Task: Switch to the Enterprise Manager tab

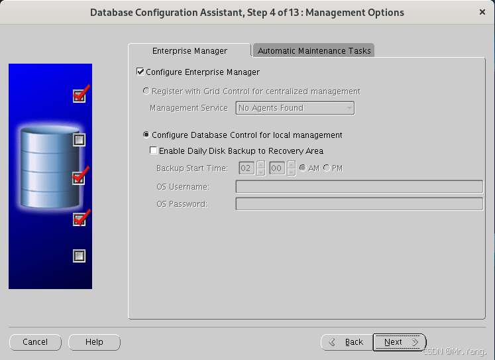Action: tap(190, 50)
